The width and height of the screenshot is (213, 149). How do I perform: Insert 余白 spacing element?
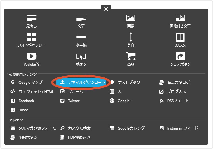point(131,40)
